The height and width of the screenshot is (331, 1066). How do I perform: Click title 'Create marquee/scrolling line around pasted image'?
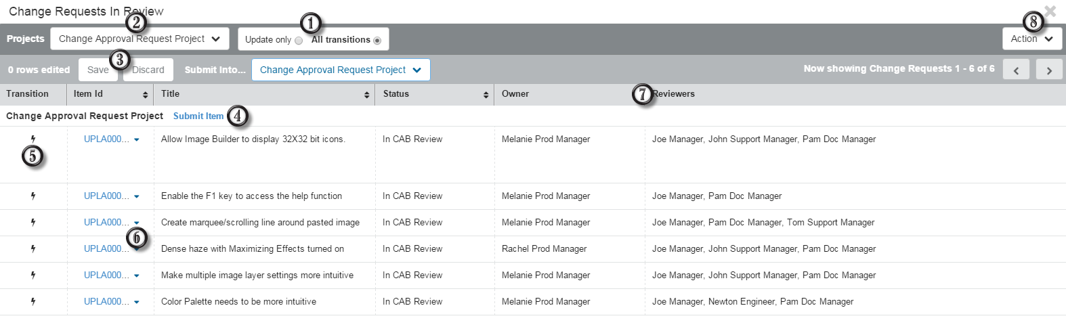(x=260, y=222)
